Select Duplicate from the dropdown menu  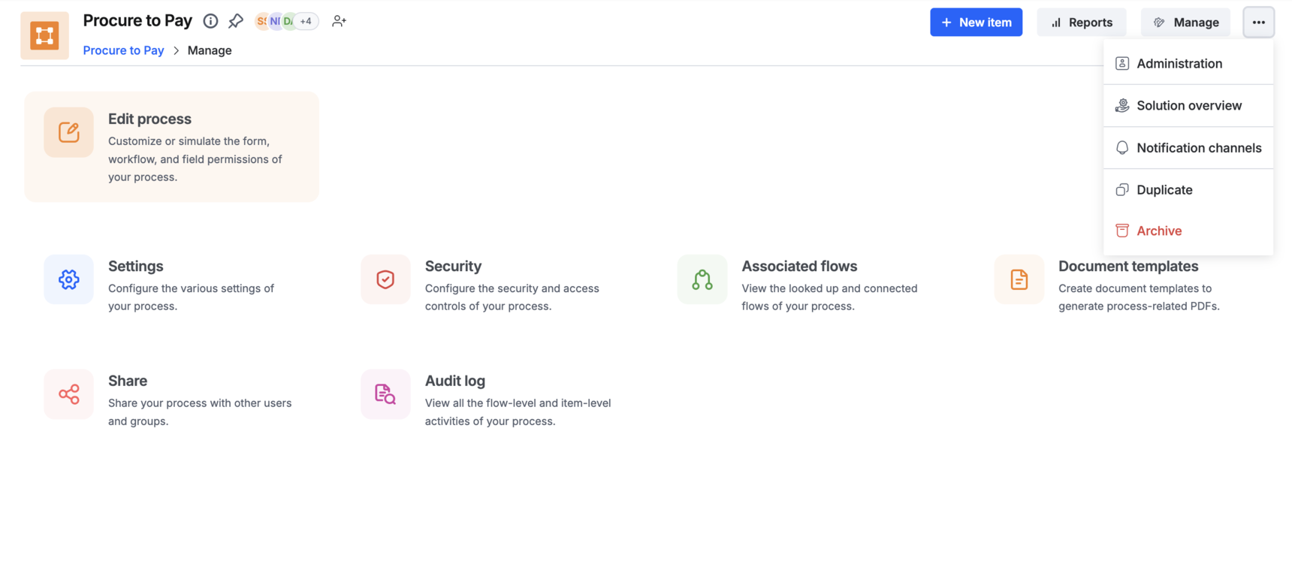1164,190
